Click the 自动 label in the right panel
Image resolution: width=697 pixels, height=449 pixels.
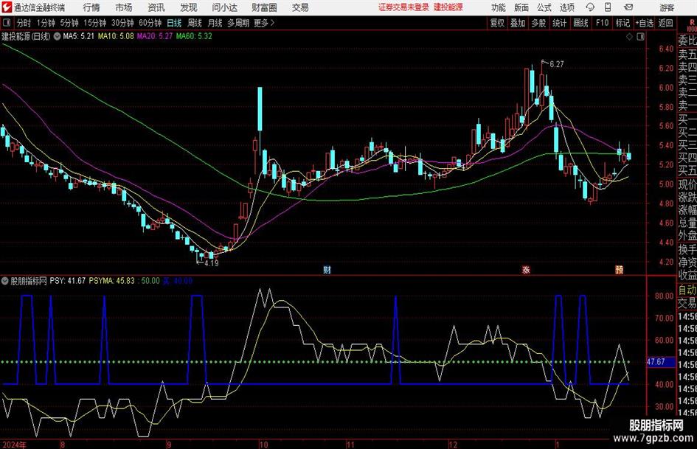(687, 290)
